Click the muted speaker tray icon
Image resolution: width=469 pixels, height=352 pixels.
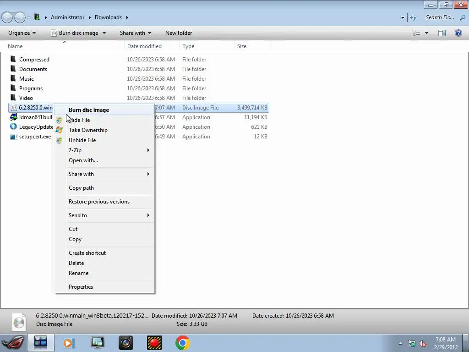pyautogui.click(x=423, y=343)
